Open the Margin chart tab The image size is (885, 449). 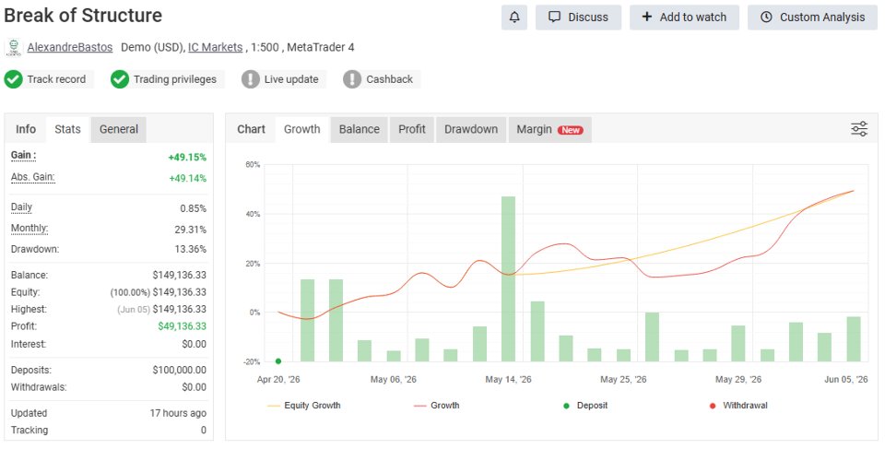(x=549, y=129)
